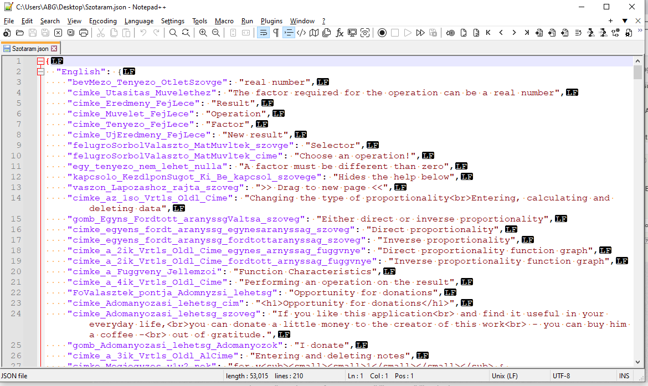Collapse the "English" block fold marker
Viewport: 648px width, 386px height.
pyautogui.click(x=40, y=71)
